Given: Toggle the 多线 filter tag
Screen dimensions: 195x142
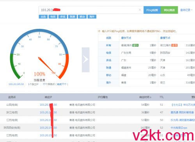Looking at the screenshot, I should tap(63, 17).
